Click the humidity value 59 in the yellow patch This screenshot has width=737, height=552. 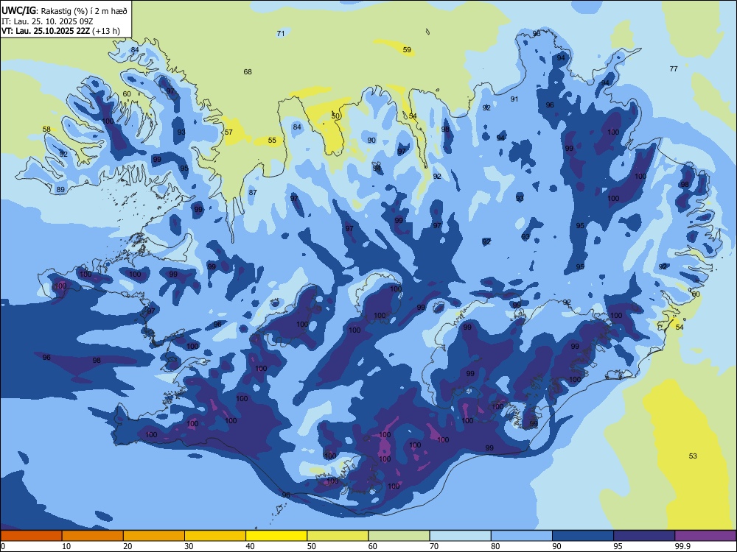pos(407,50)
